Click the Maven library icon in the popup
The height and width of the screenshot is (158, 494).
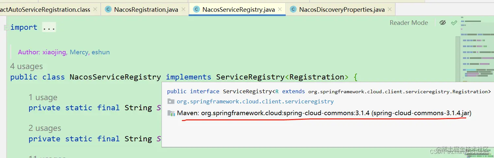171,113
